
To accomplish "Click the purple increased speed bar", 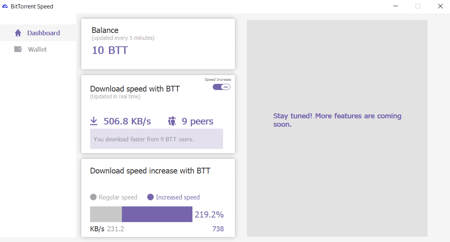I will 157,214.
